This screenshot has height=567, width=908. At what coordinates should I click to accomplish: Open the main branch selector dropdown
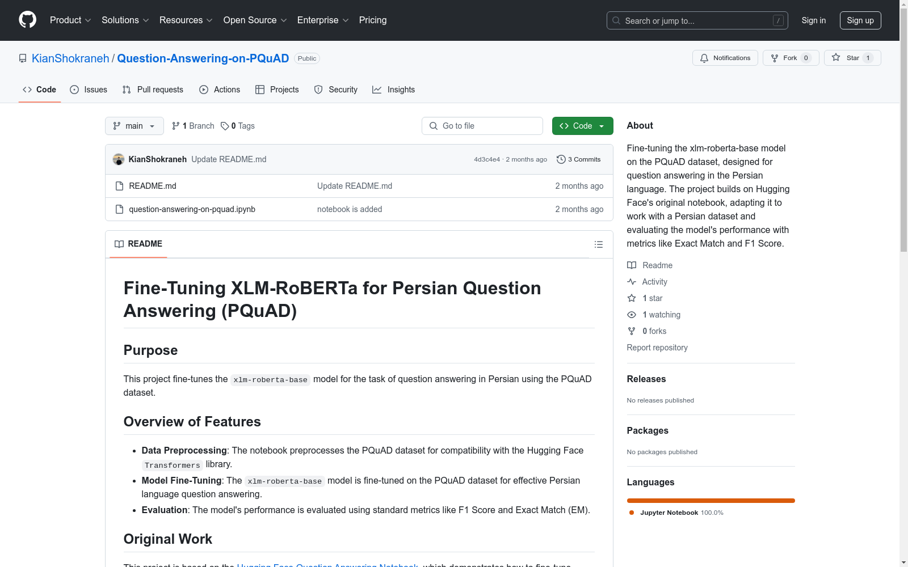coord(134,126)
